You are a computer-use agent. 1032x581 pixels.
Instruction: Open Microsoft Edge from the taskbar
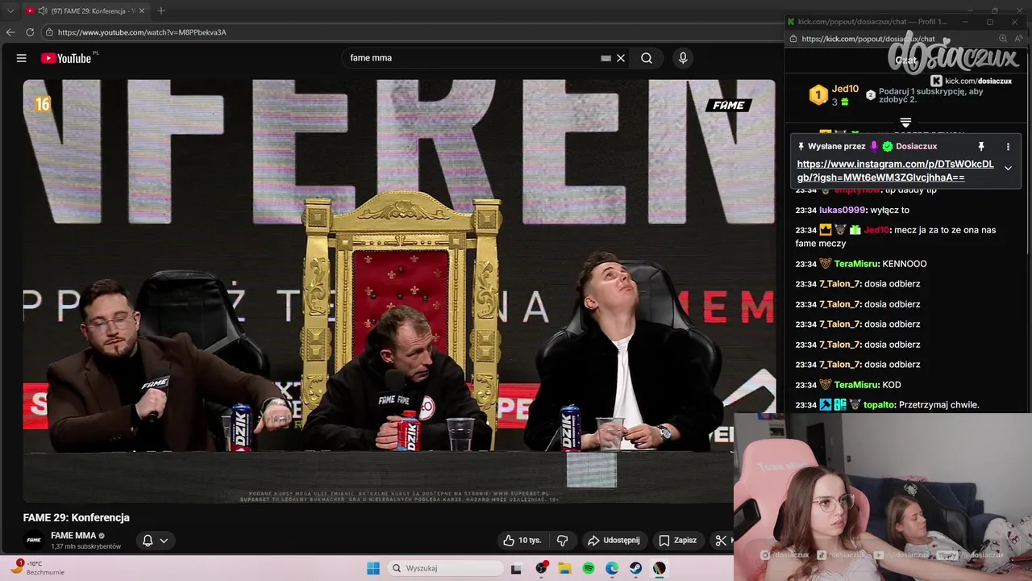click(612, 568)
